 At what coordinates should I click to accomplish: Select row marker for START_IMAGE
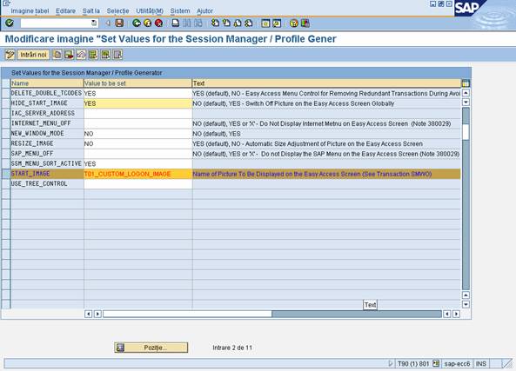(x=6, y=174)
